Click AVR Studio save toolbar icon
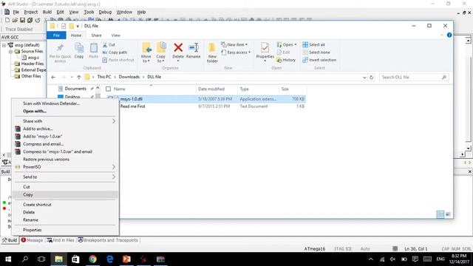This screenshot has height=266, width=473. pos(22,20)
